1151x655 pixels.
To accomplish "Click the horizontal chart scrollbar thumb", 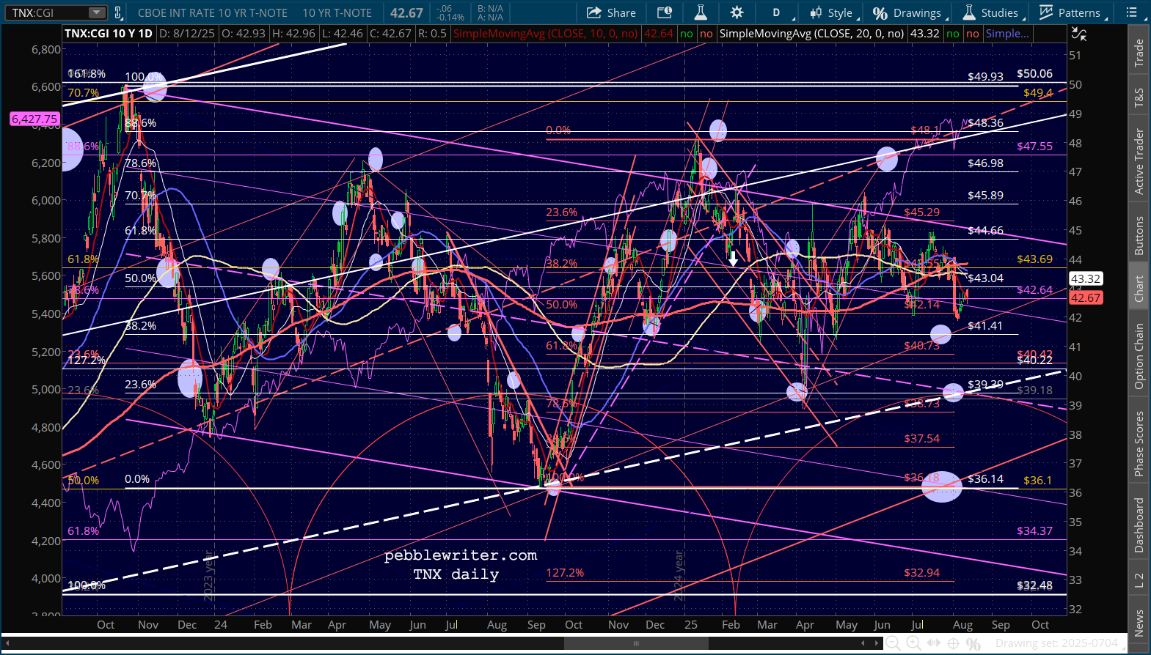I will pos(636,643).
